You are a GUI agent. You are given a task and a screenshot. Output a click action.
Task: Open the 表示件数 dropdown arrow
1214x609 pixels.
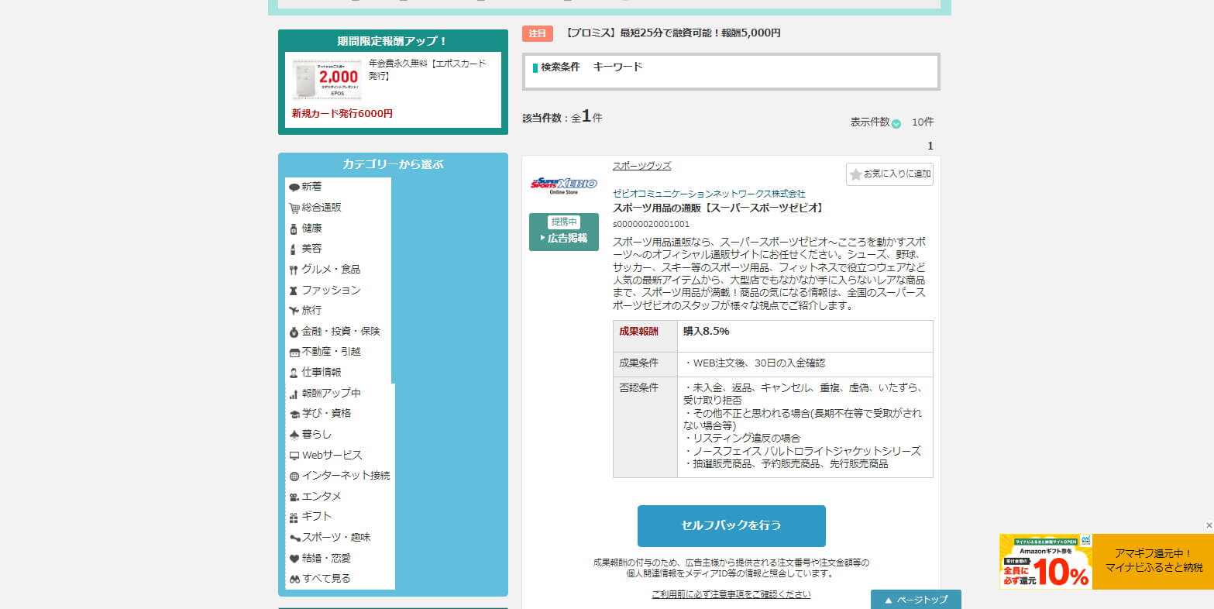[x=896, y=123]
